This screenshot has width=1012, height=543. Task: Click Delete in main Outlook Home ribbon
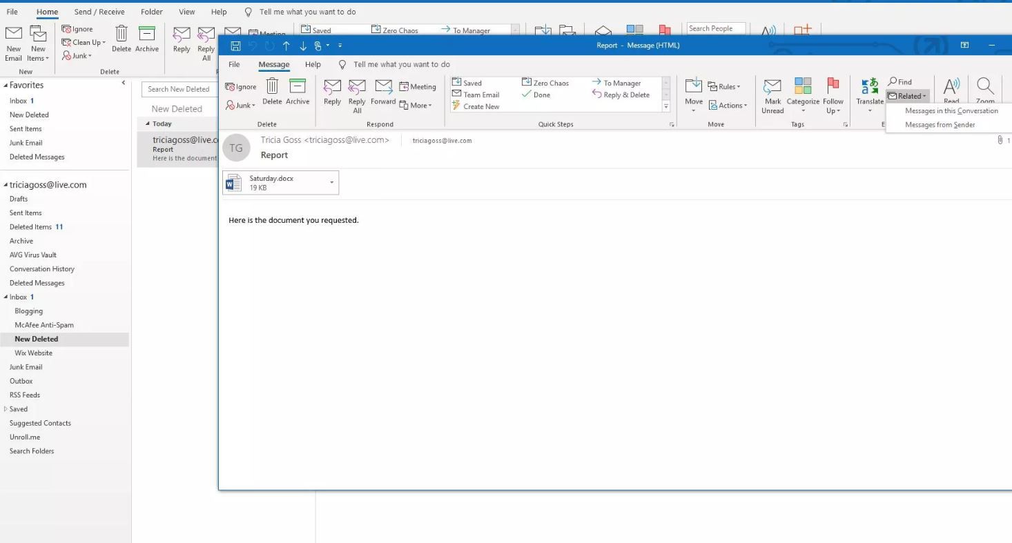pyautogui.click(x=121, y=39)
